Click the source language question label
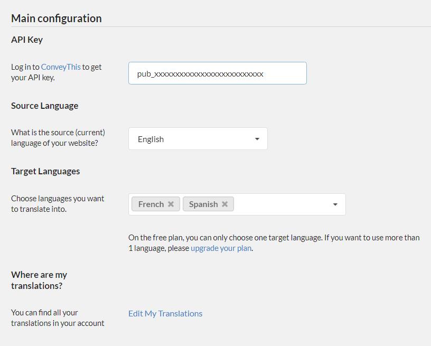This screenshot has width=431, height=346. 58,137
